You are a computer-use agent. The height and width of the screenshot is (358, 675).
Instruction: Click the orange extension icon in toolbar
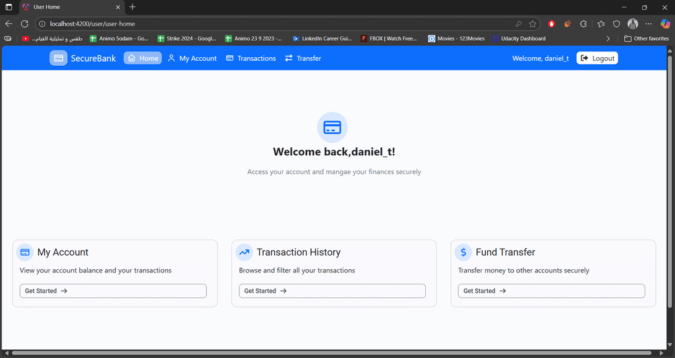tap(568, 24)
